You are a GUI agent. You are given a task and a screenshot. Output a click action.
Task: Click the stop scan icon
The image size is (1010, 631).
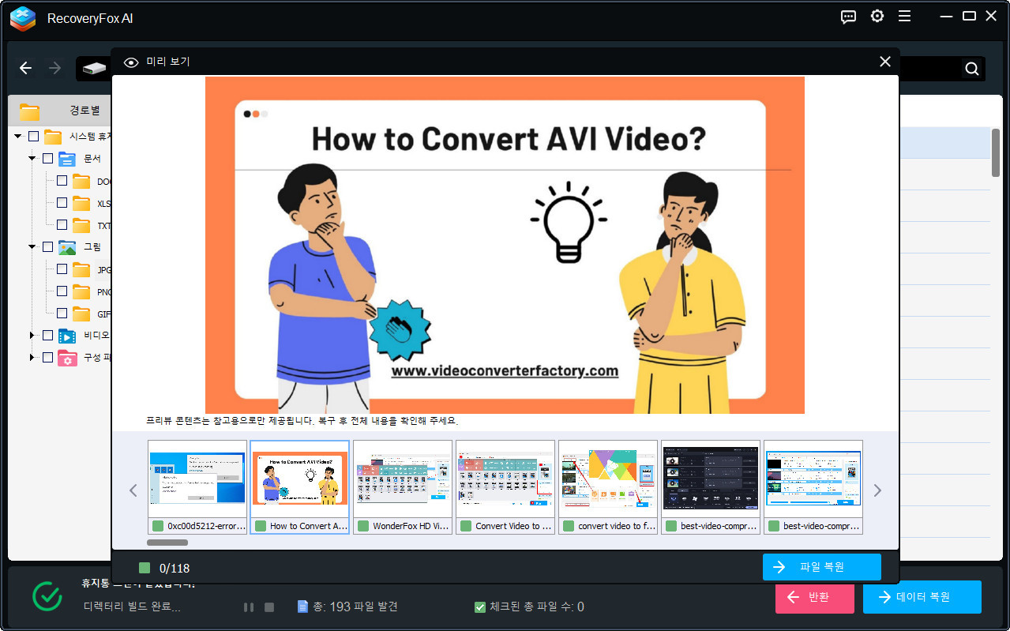click(x=269, y=607)
